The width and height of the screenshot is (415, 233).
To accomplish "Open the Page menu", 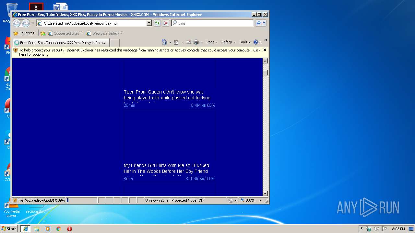I will tap(212, 42).
